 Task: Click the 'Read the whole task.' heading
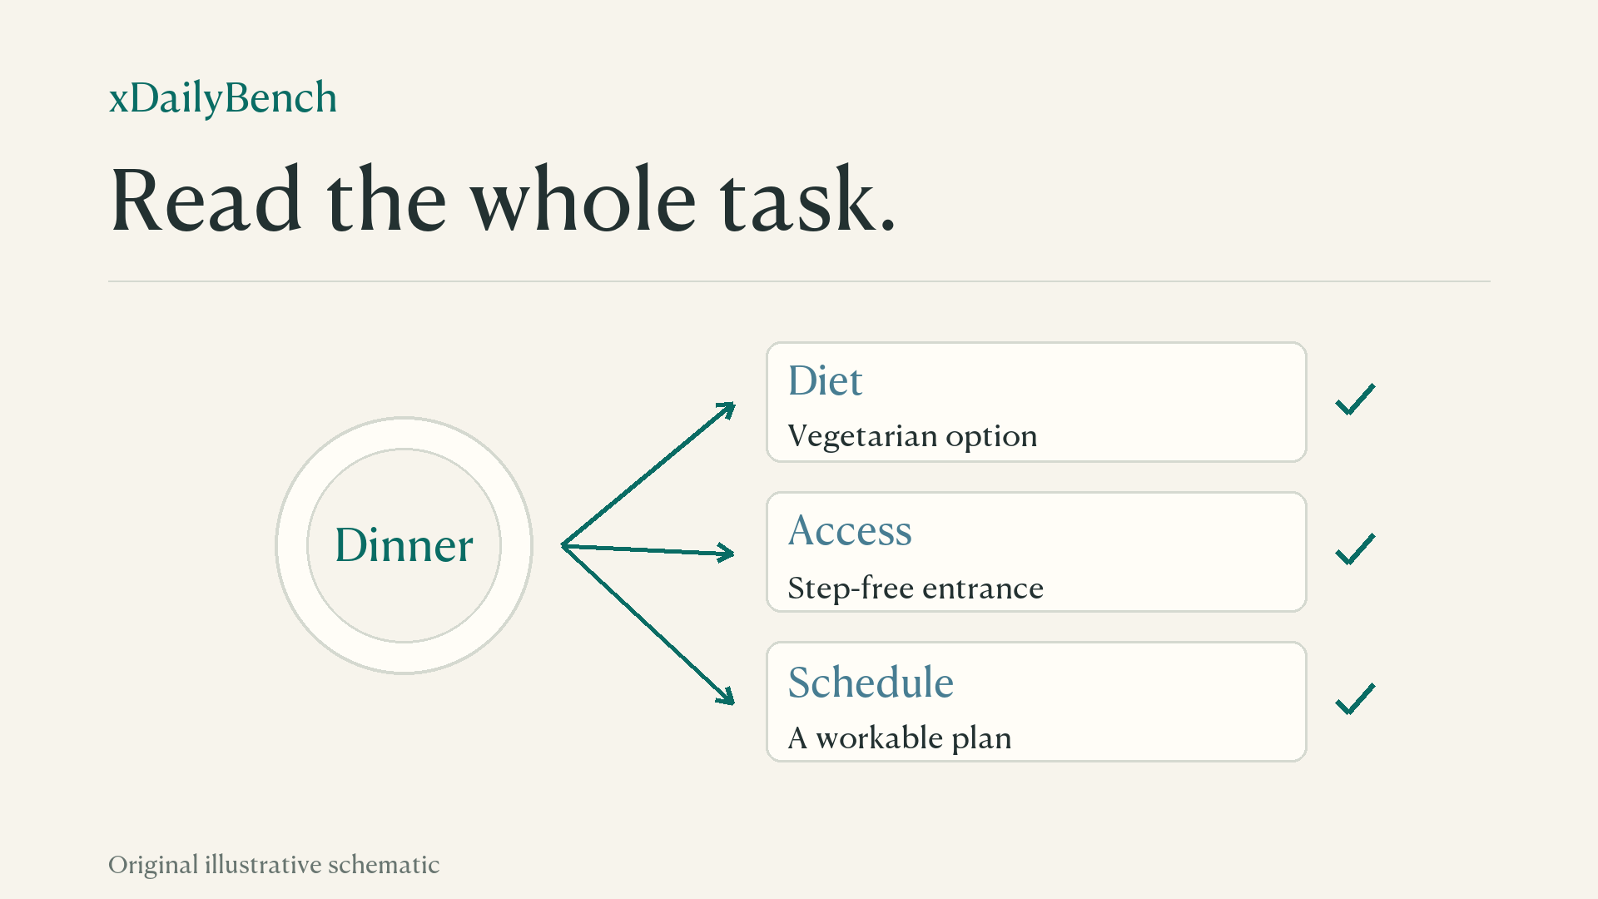click(x=503, y=200)
